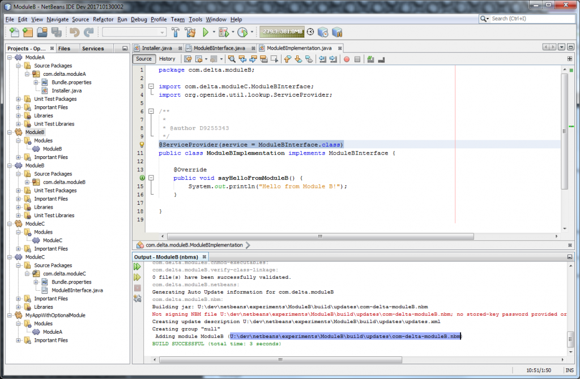This screenshot has width=580, height=379.
Task: Select Installer.java in the project tree
Action: (x=67, y=91)
